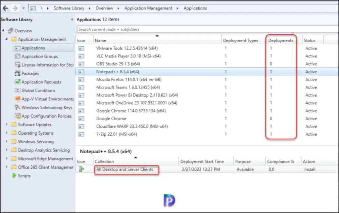Screen dimensions: 339x213
Task: Sort by the Deployment Types column
Action: 240,40
